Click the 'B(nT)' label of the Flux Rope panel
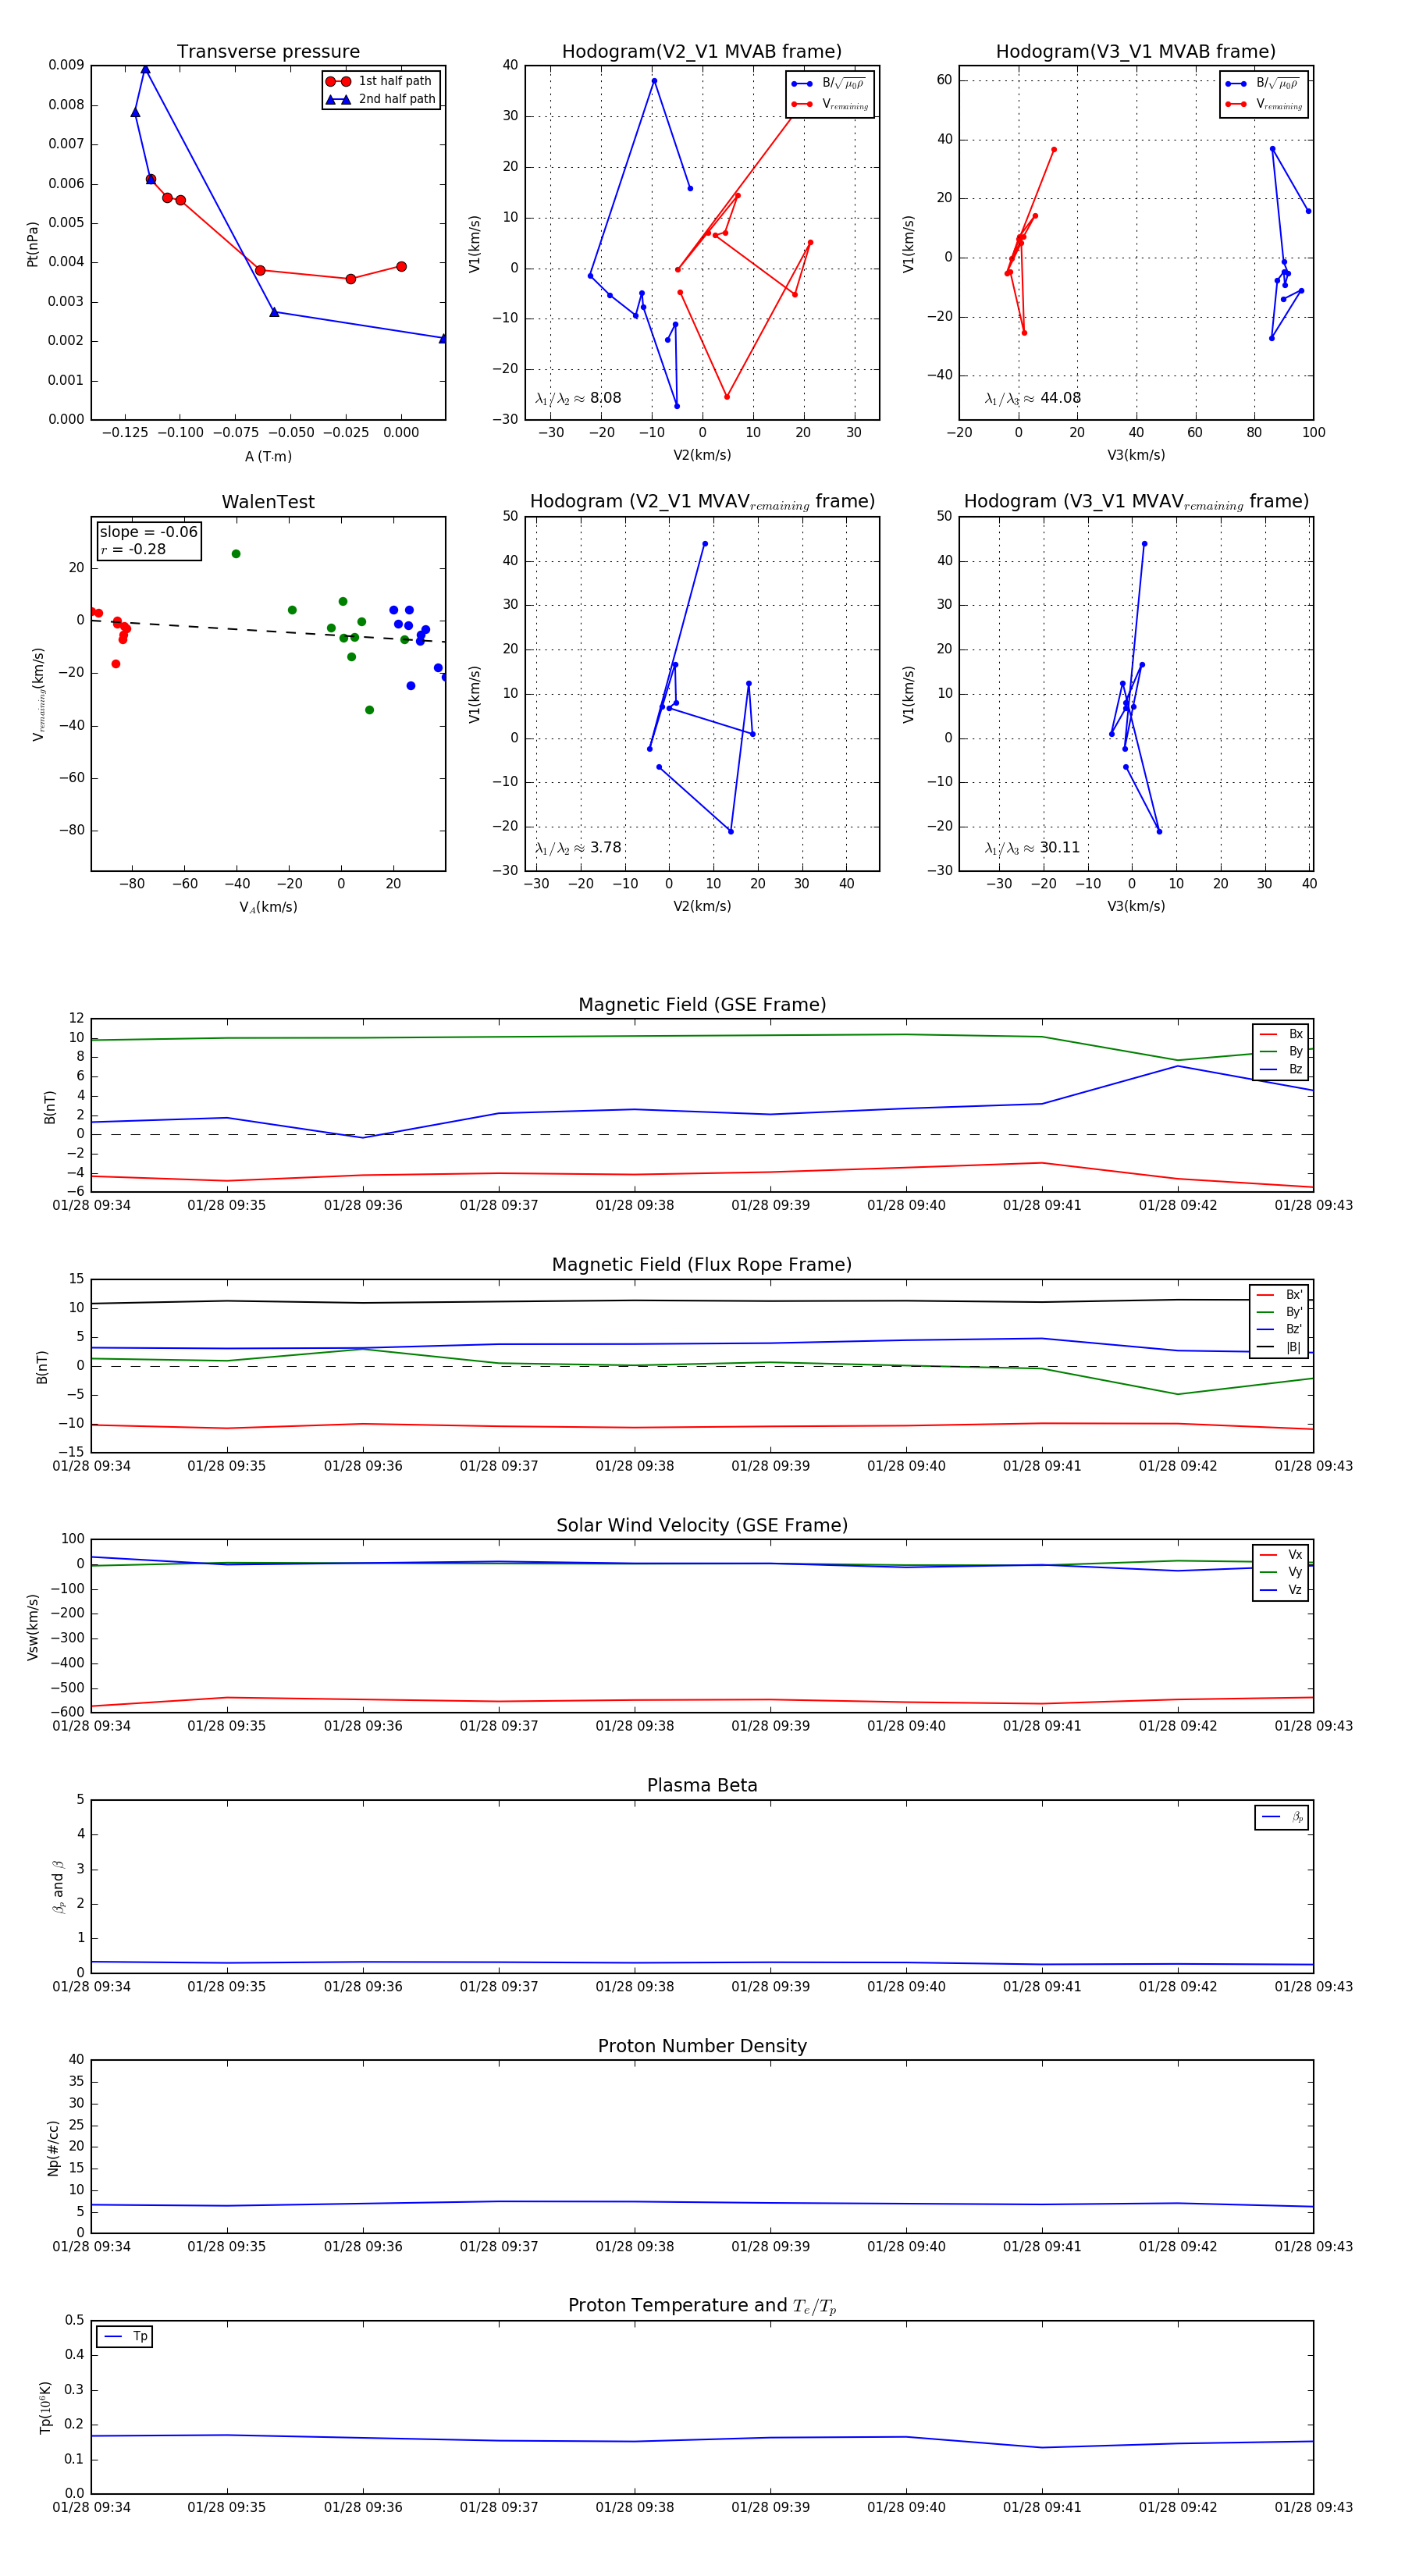This screenshot has width=1405, height=2576. (x=41, y=1367)
